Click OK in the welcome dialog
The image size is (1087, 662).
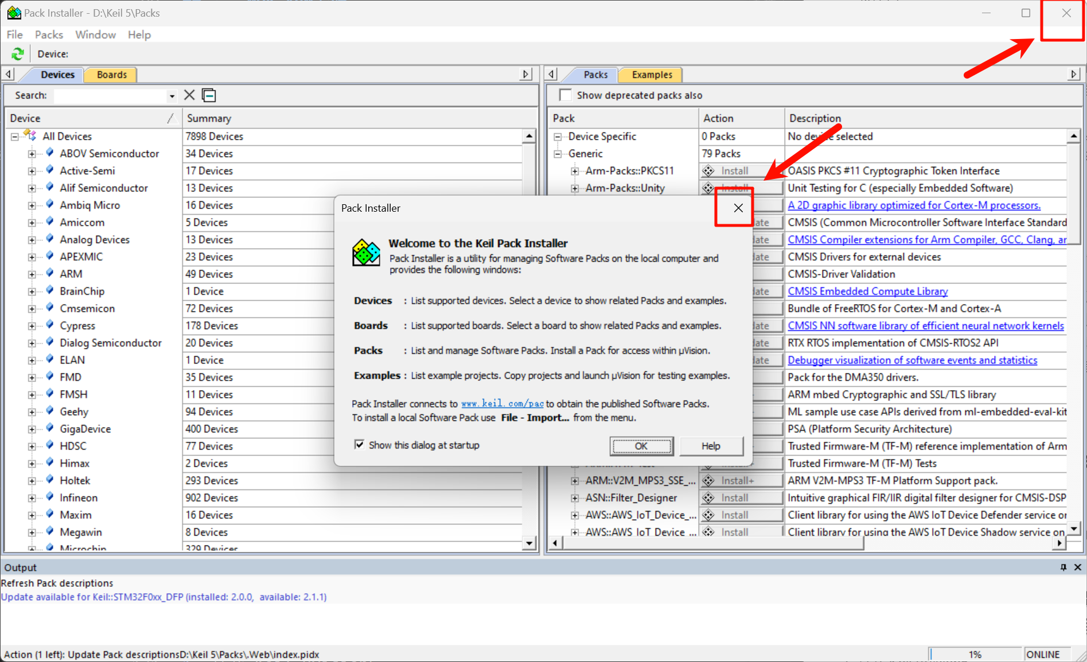pyautogui.click(x=641, y=446)
